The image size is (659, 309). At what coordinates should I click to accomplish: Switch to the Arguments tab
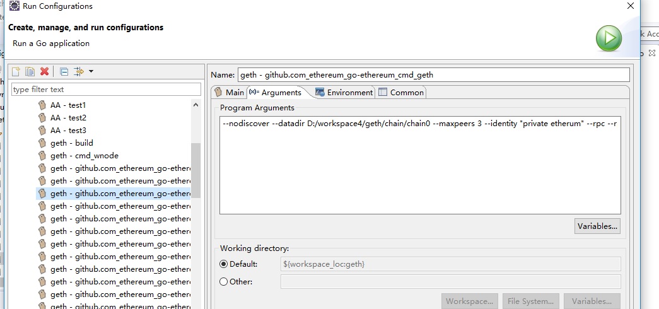point(276,93)
